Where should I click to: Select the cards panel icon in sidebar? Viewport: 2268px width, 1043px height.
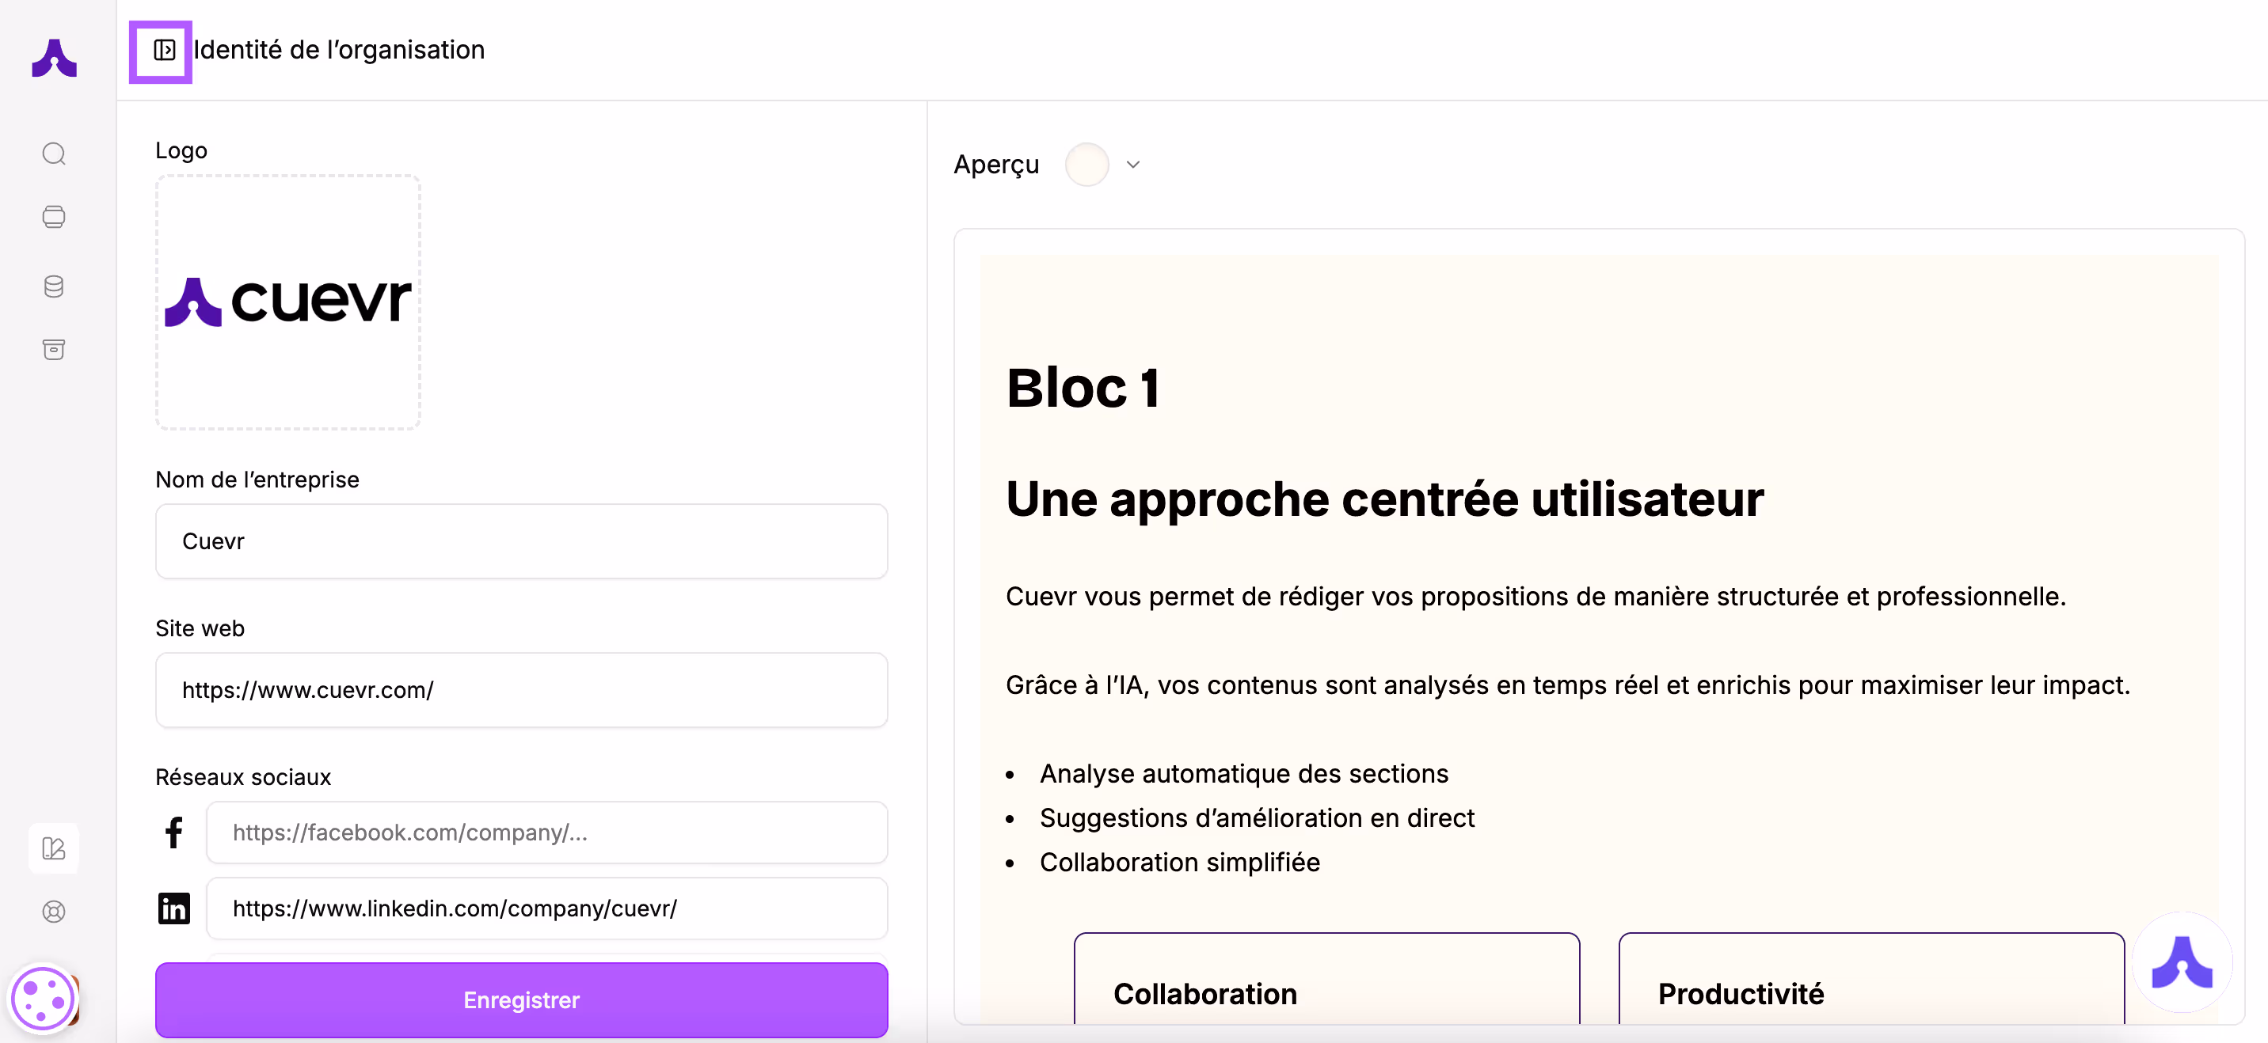coord(54,217)
